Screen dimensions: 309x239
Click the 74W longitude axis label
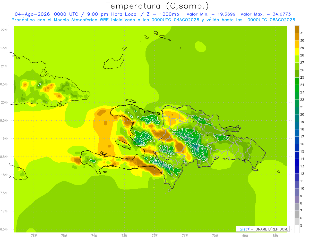[94, 235]
